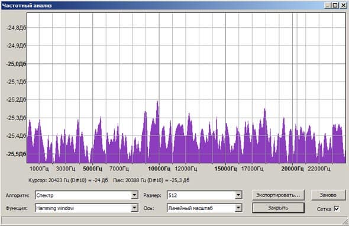Click the 1000Гц frequency label
This screenshot has height=226, width=349.
39,169
